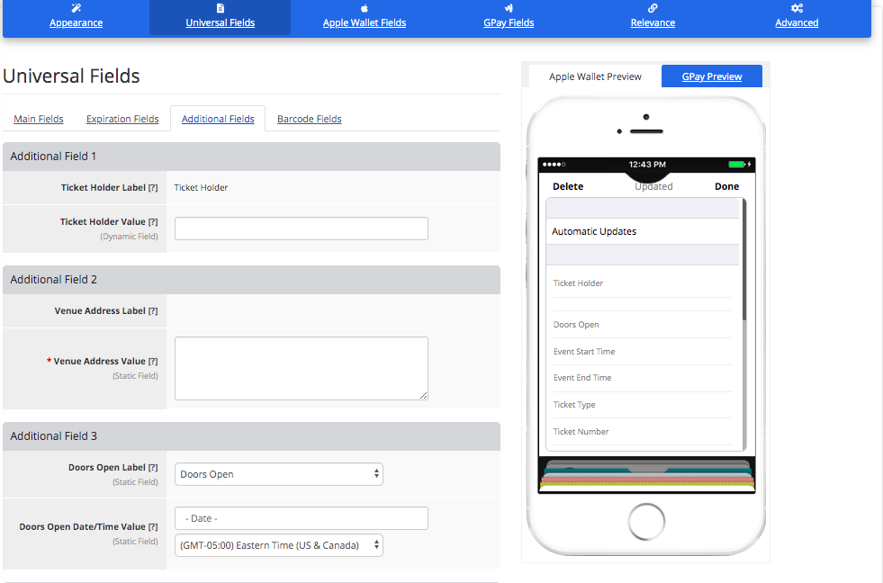883x583 pixels.
Task: Click the phone preview home button
Action: 646,522
